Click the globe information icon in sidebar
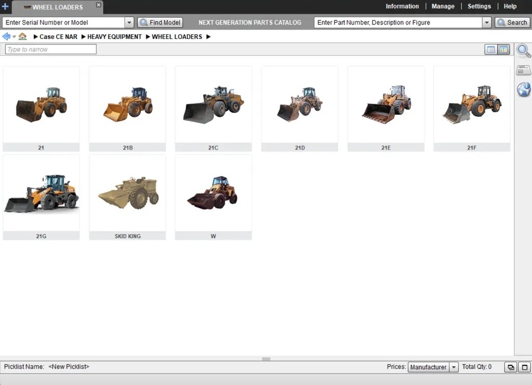The width and height of the screenshot is (532, 385). coord(524,89)
